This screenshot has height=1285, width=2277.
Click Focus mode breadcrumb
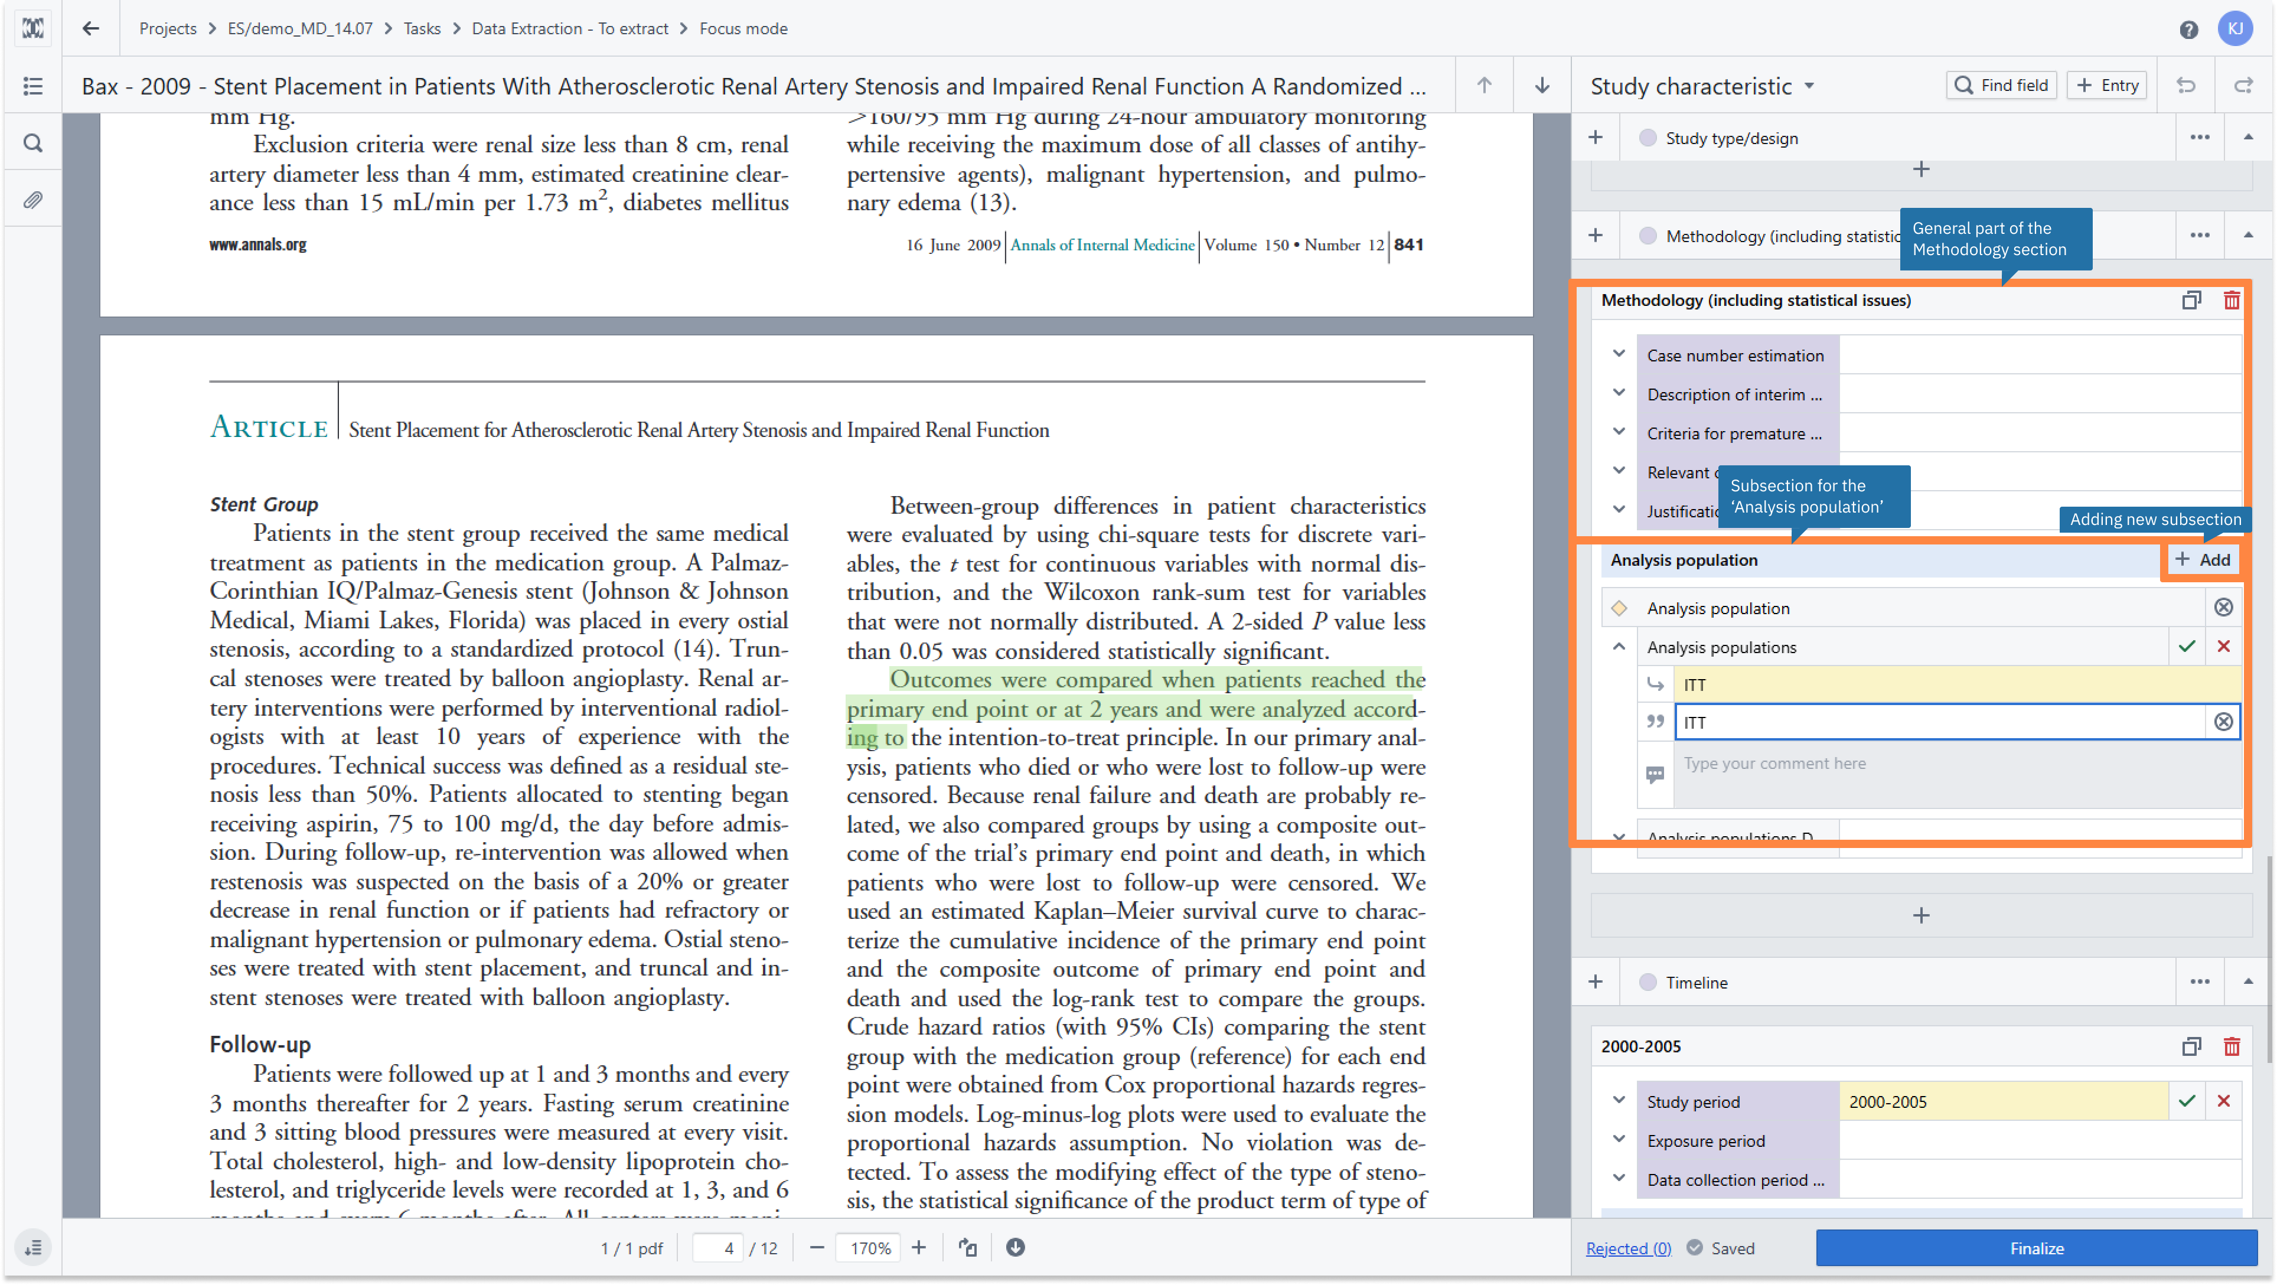click(743, 28)
